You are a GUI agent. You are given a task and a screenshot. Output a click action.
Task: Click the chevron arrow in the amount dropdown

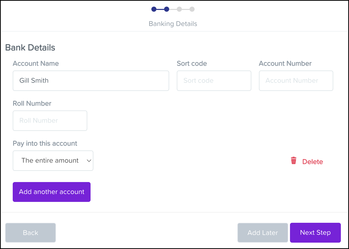(89, 161)
